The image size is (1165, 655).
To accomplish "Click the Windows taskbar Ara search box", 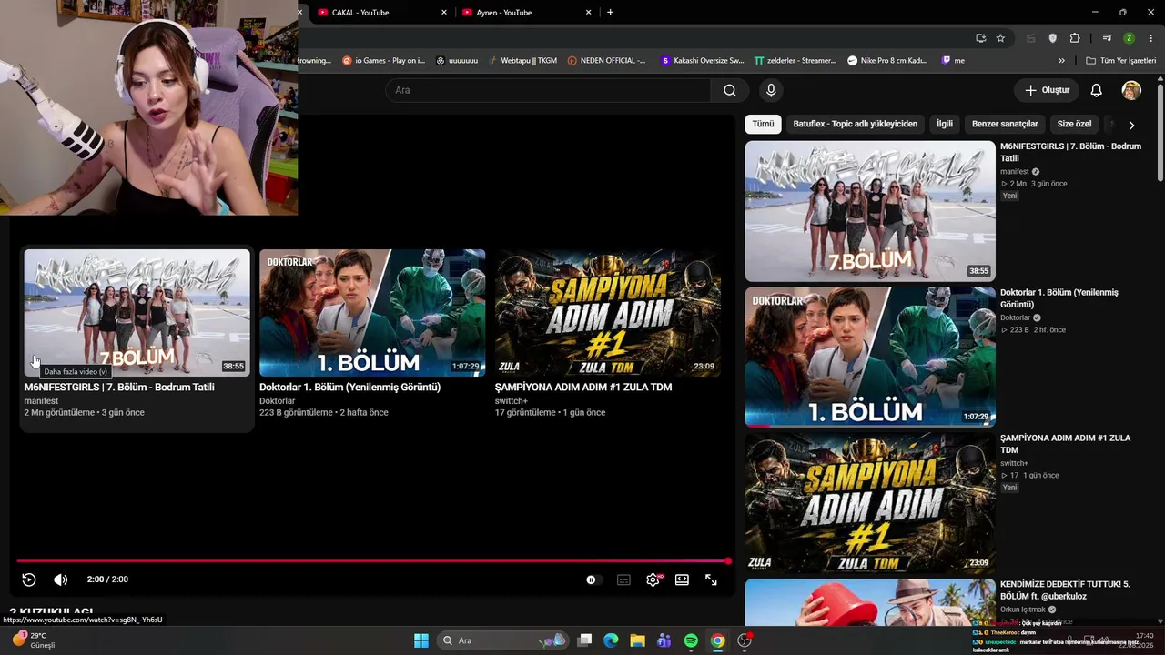I will click(x=502, y=640).
